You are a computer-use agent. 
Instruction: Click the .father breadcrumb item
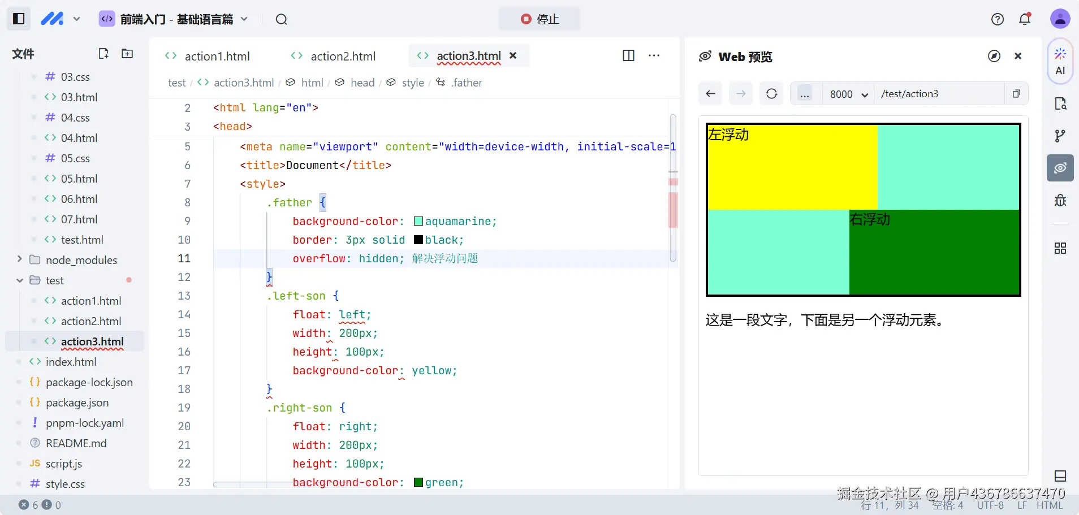tap(468, 83)
